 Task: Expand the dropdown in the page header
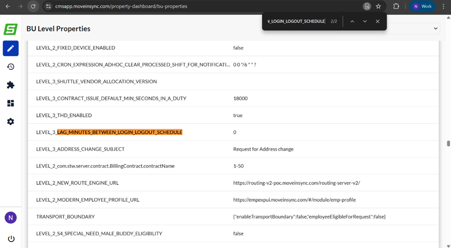(x=435, y=28)
